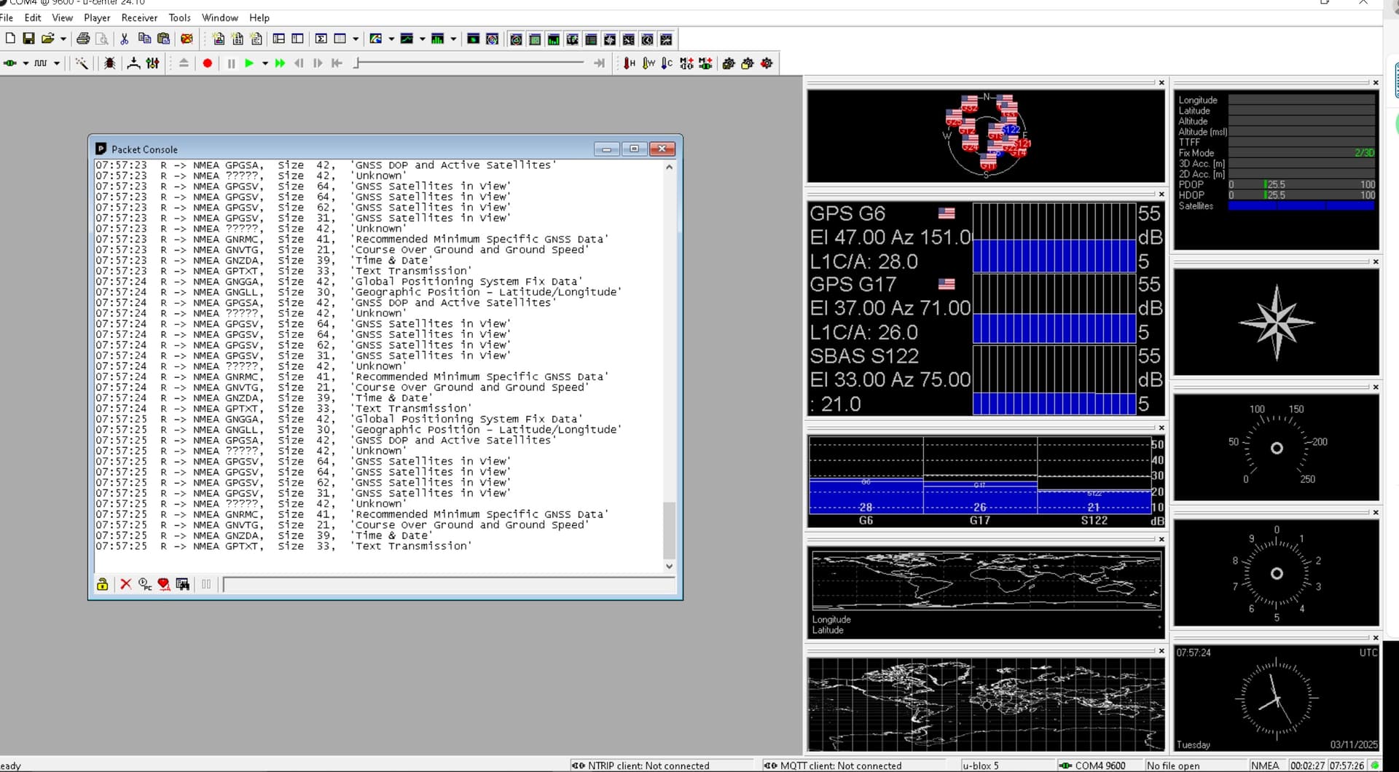Click the Packet Console text input field
1399x772 pixels.
tap(448, 584)
